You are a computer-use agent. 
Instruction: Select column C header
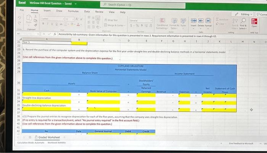[x=104, y=40]
